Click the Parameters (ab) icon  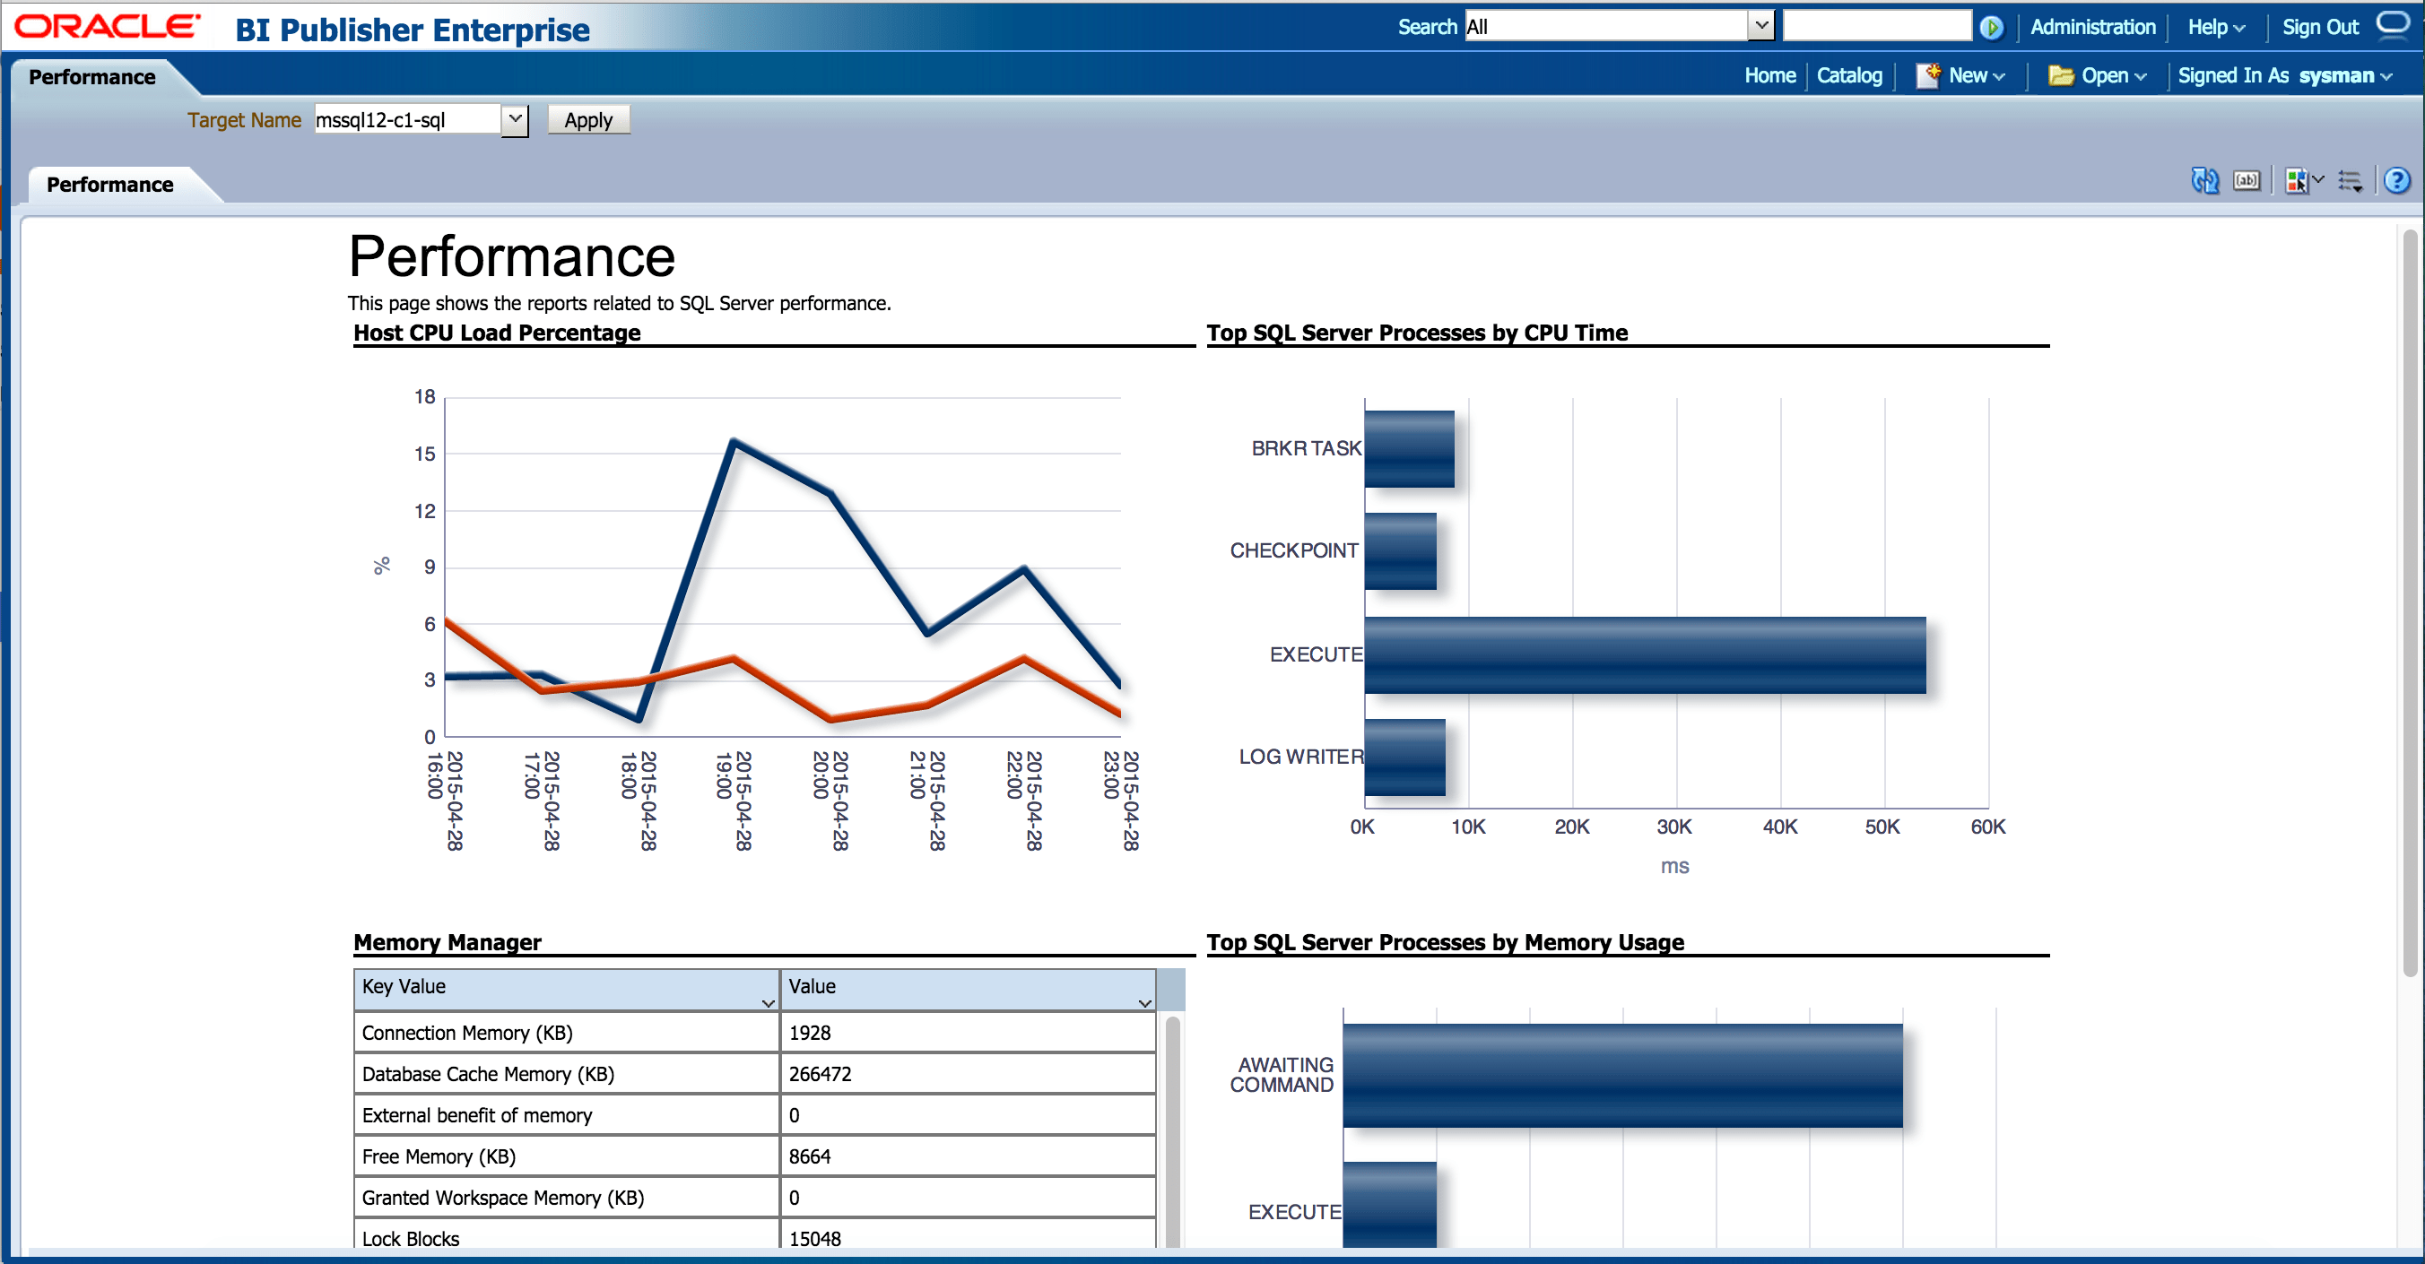(2247, 180)
